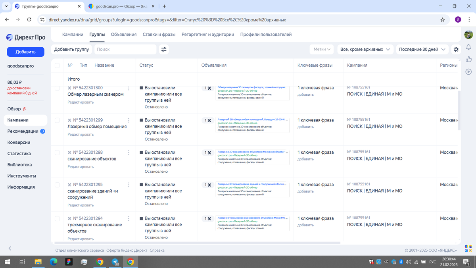
Task: Open the Chrome tab search dropdown arrow
Action: pyautogui.click(x=6, y=6)
